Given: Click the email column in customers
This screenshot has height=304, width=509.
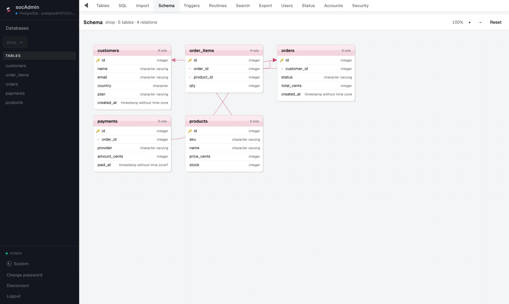Looking at the screenshot, I should pos(132,77).
